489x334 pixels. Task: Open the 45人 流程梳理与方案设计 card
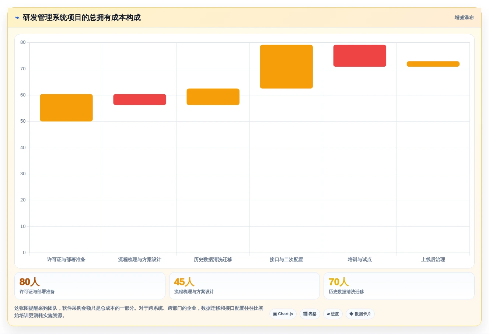point(244,286)
